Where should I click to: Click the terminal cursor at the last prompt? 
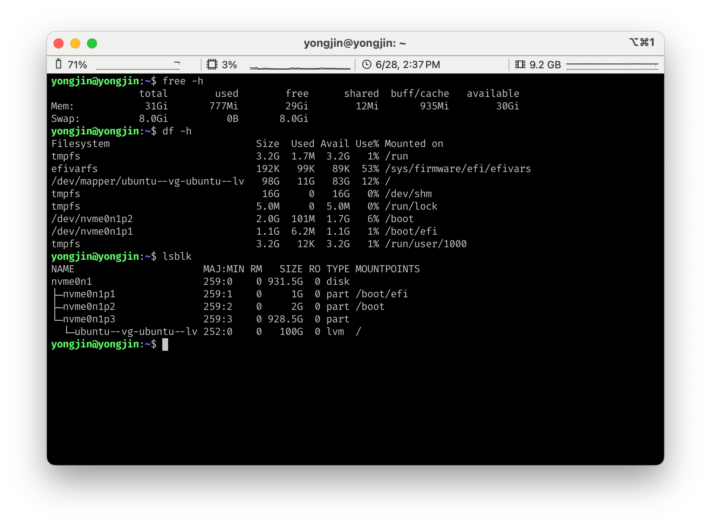pyautogui.click(x=165, y=345)
